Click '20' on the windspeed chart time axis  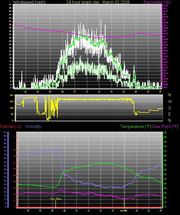[136, 92]
